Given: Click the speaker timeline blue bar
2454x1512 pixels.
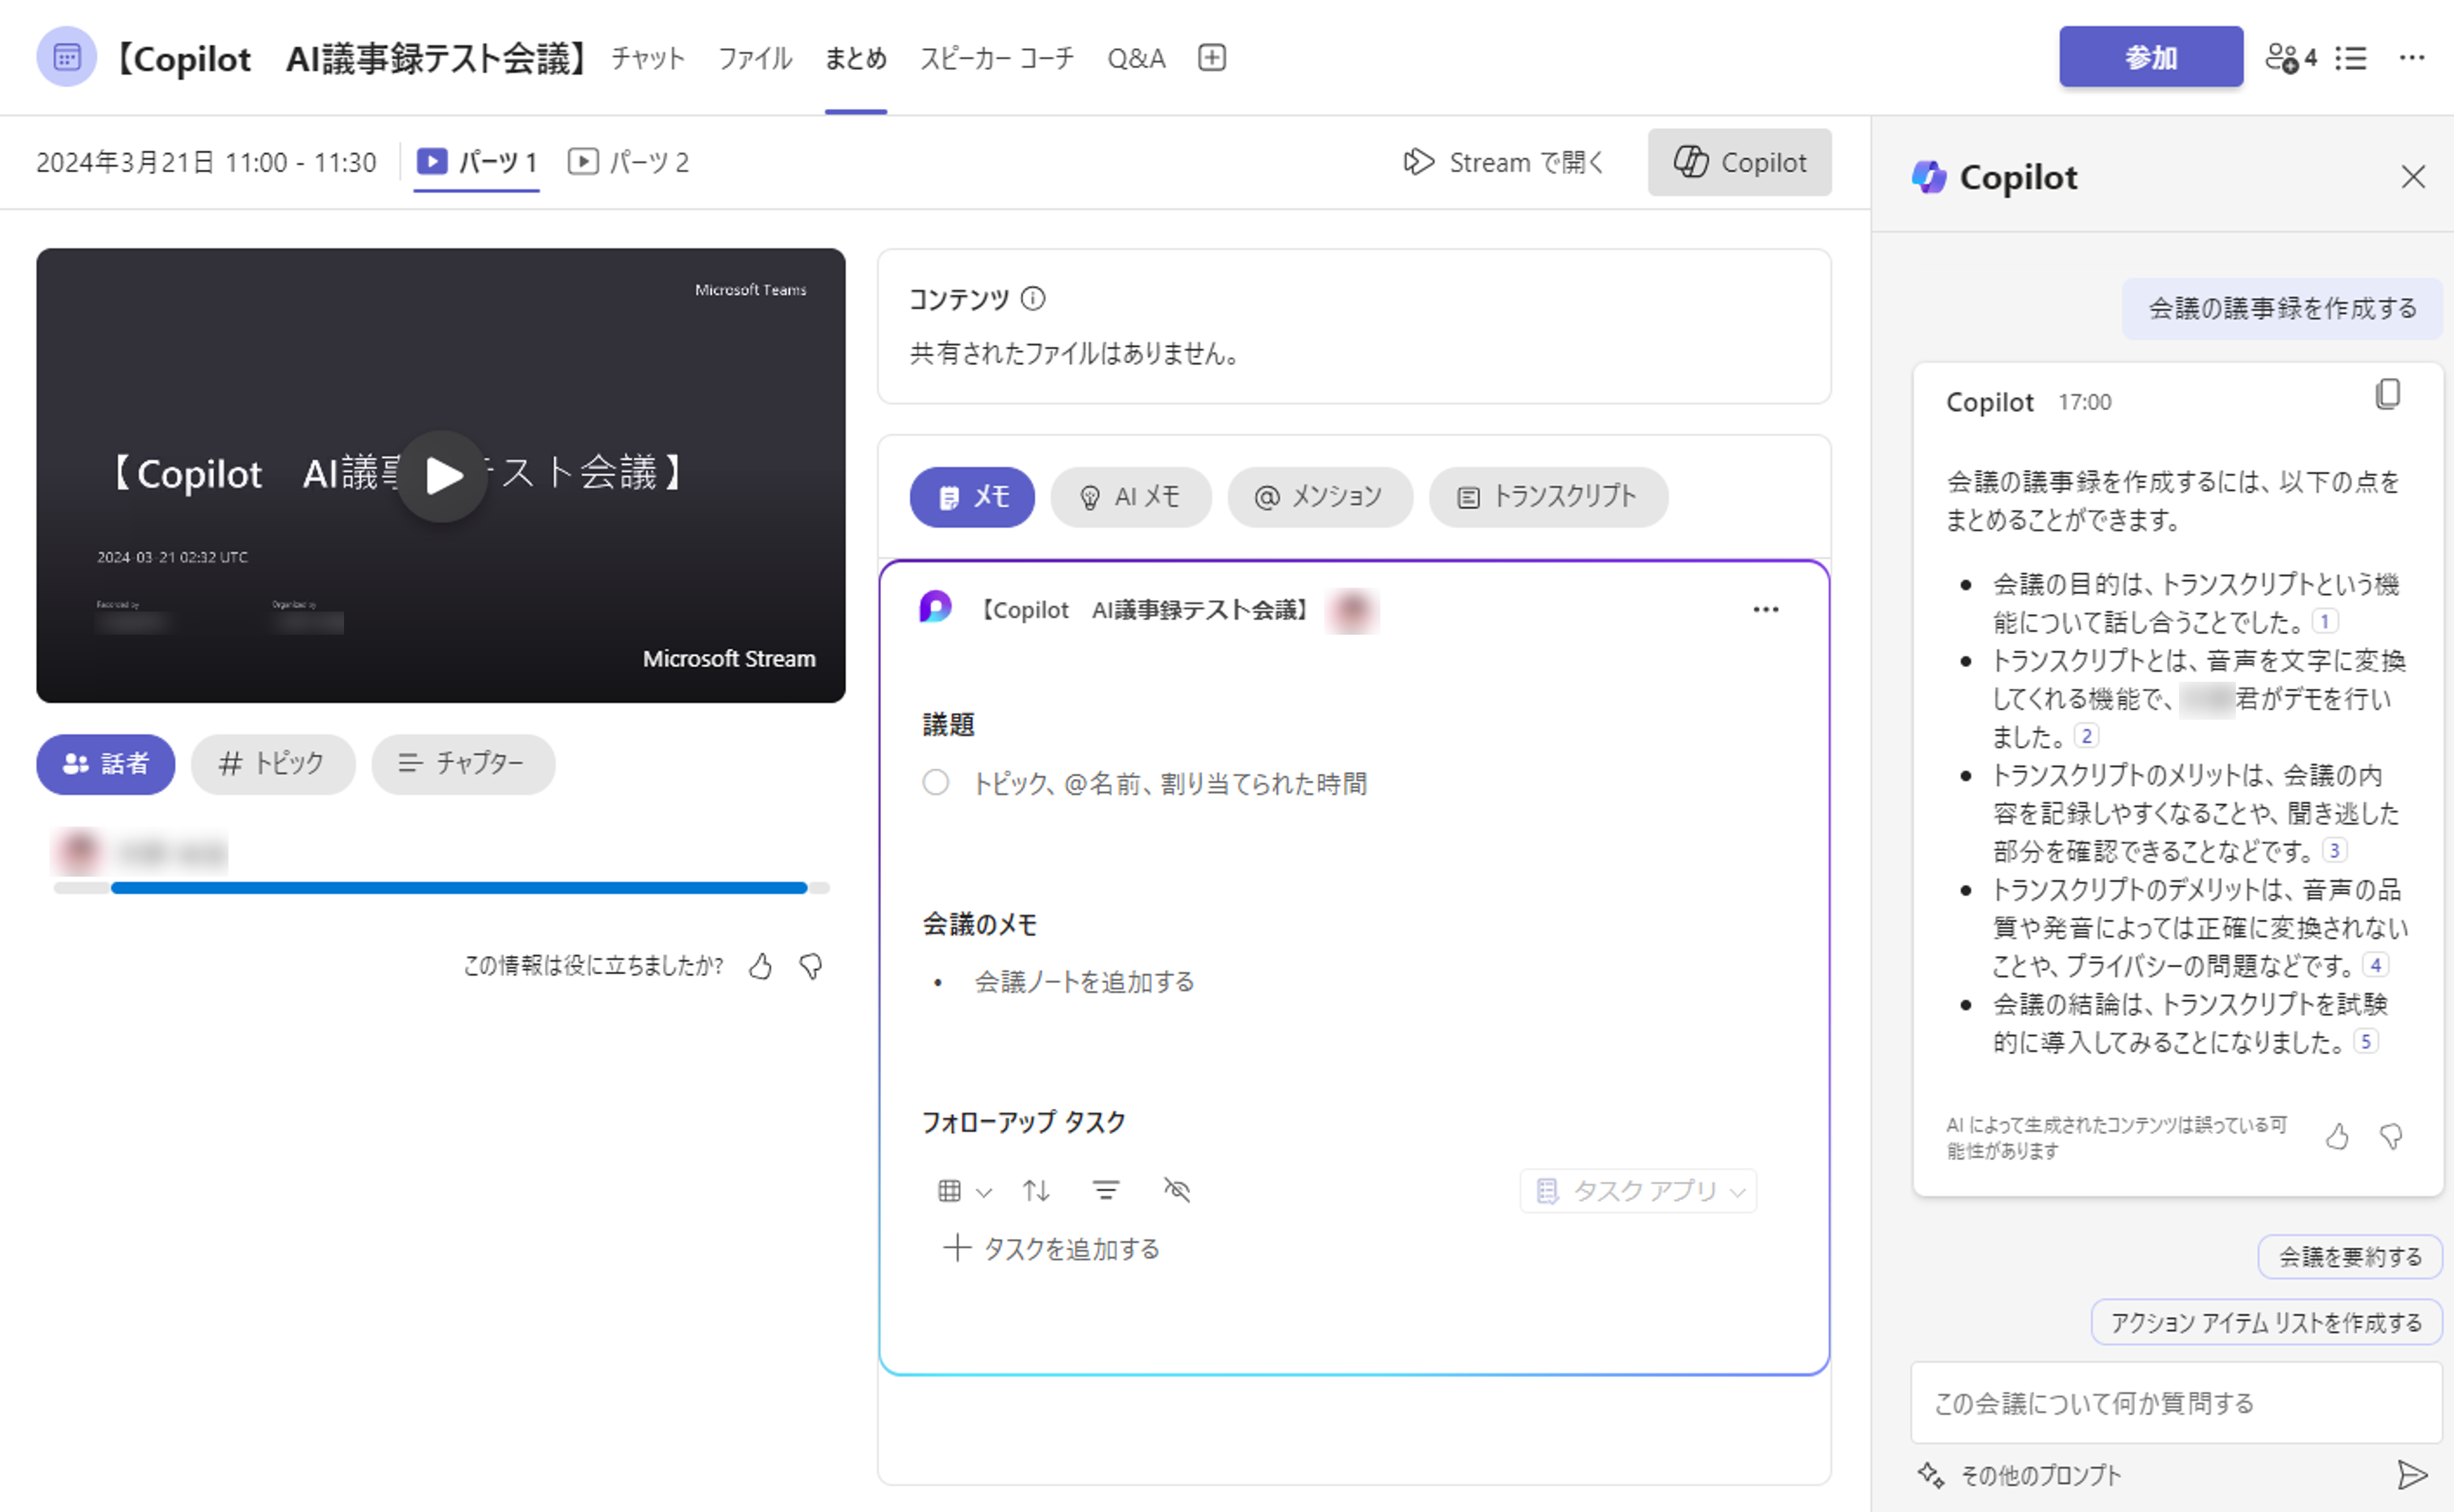Looking at the screenshot, I should coord(459,888).
